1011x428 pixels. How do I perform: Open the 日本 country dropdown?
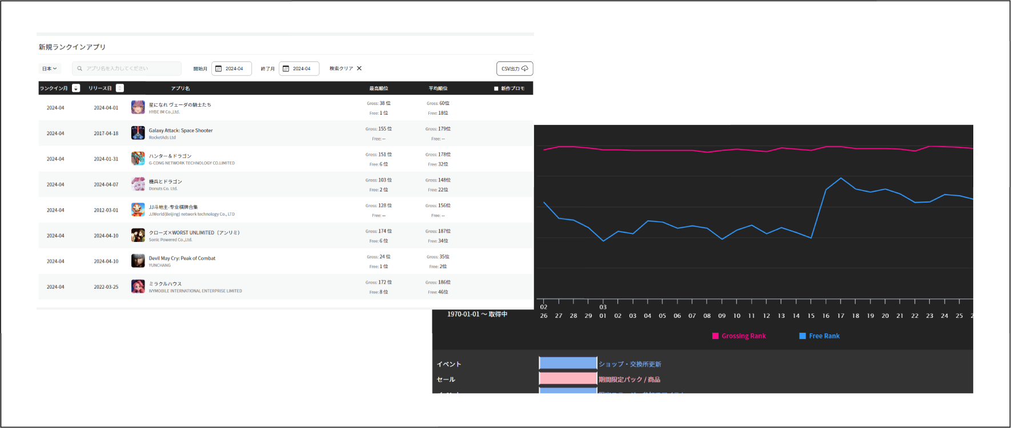pos(50,68)
